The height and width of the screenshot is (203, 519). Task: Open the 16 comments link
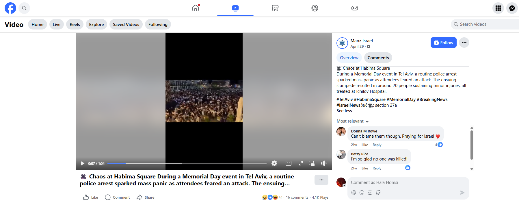point(297,198)
